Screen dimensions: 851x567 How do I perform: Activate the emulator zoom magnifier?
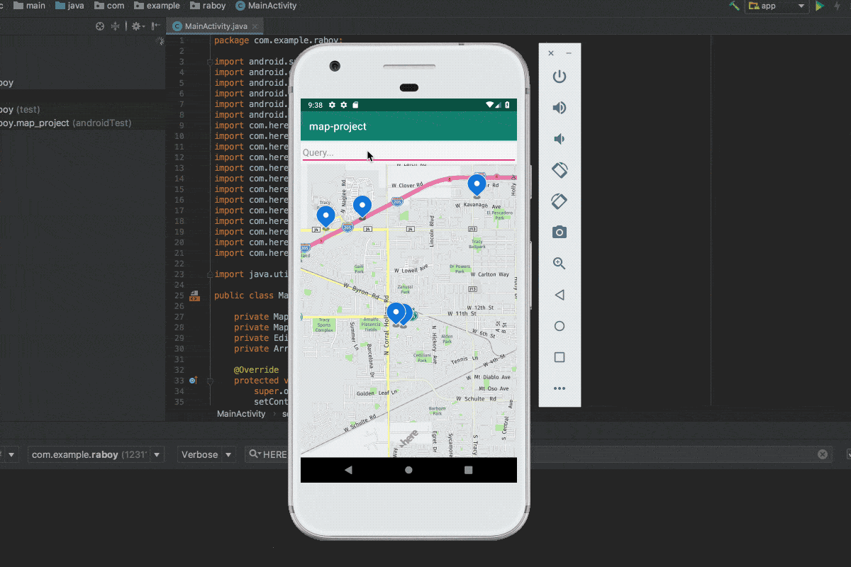tap(560, 264)
